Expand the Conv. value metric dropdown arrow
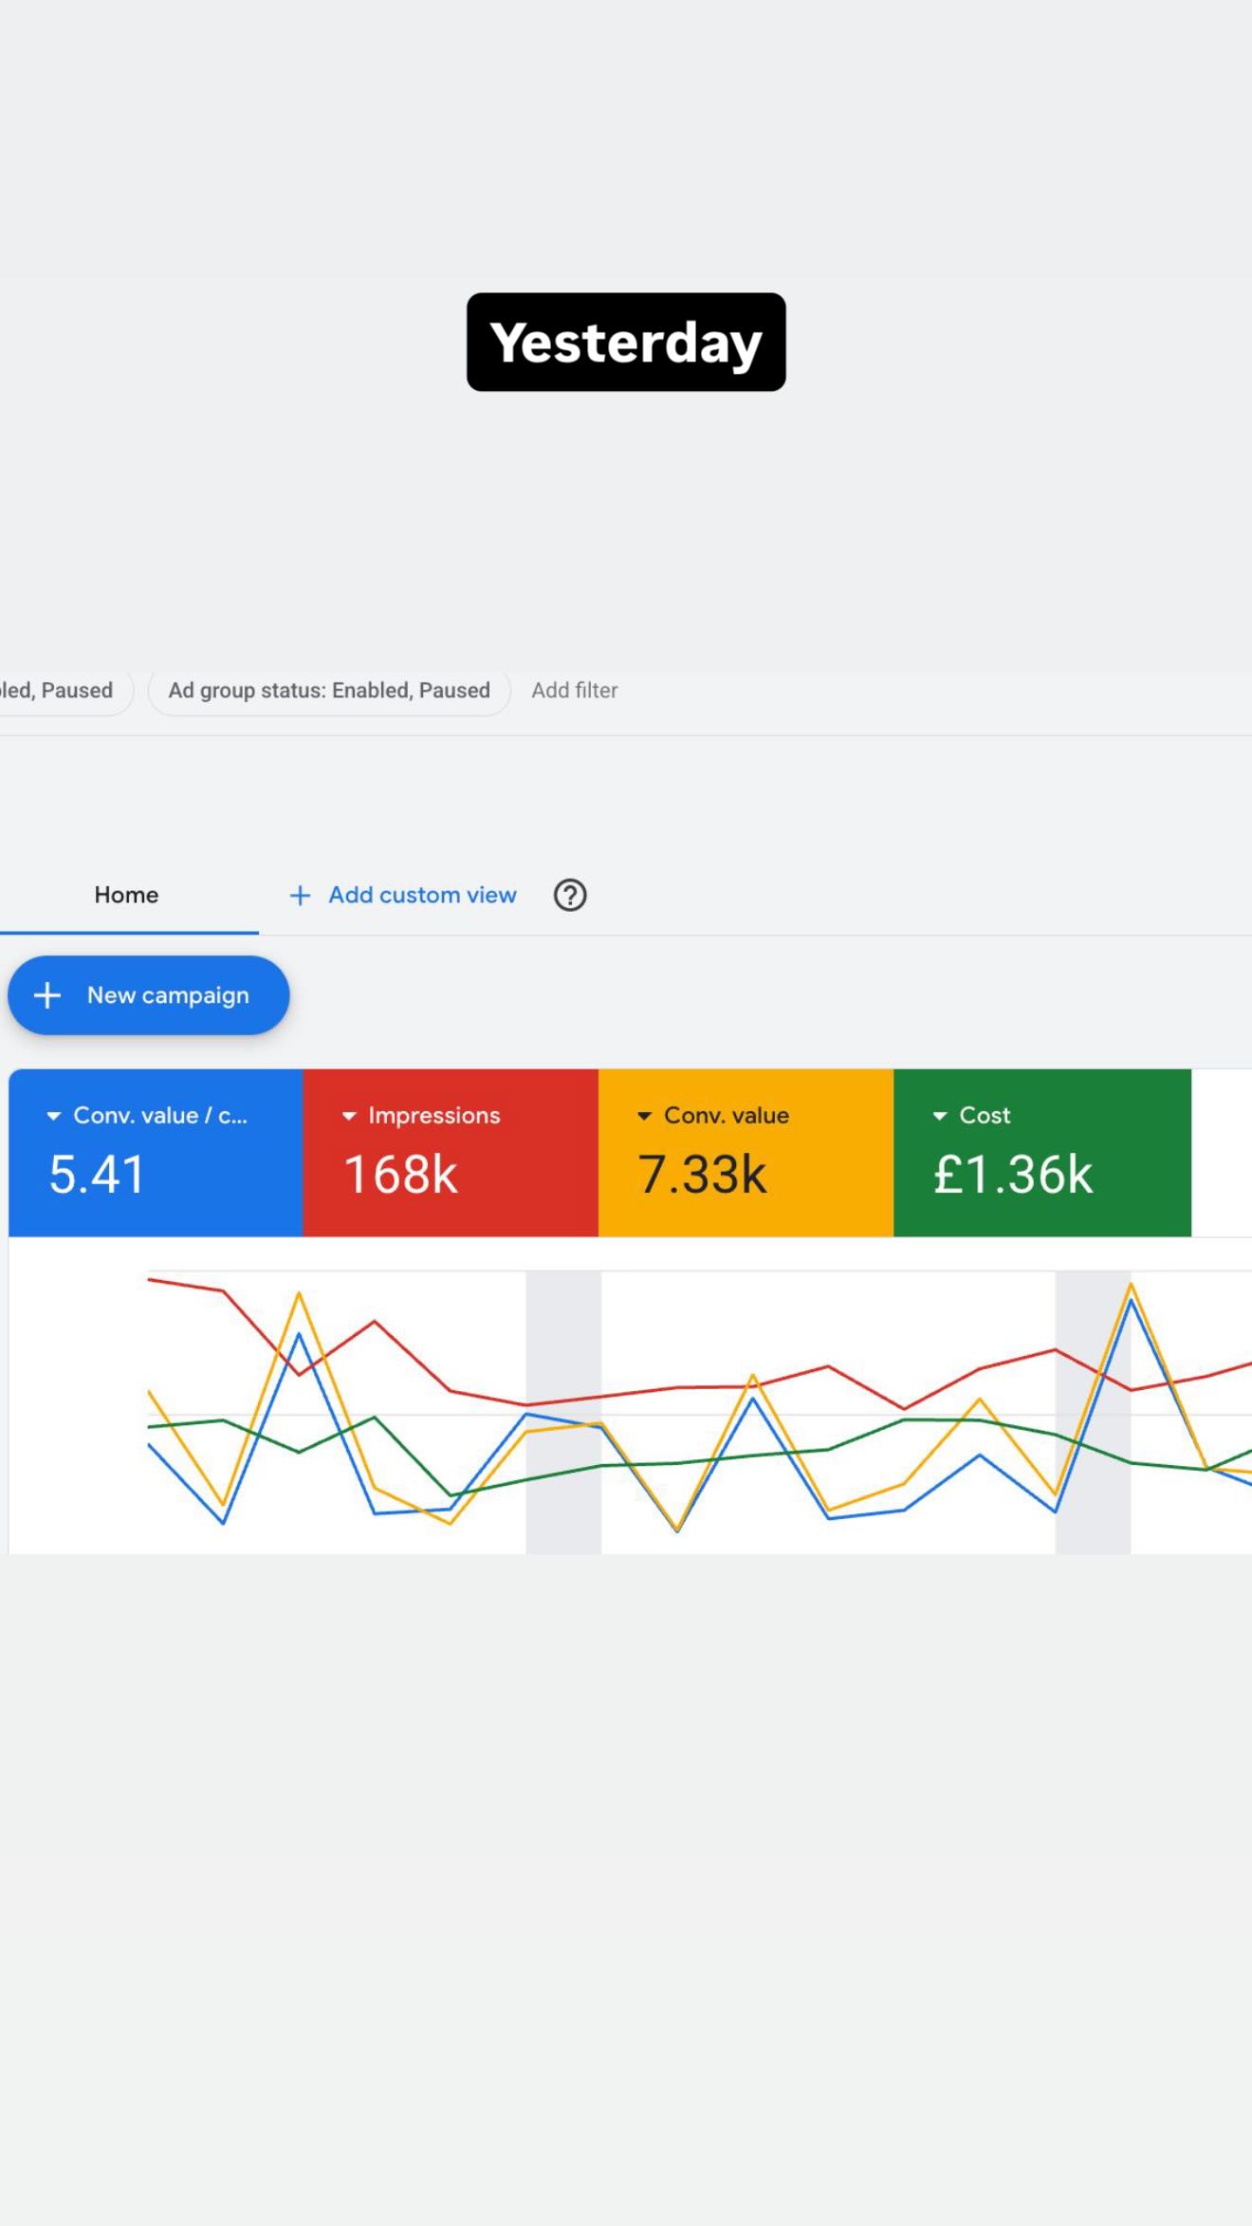 pos(644,1116)
